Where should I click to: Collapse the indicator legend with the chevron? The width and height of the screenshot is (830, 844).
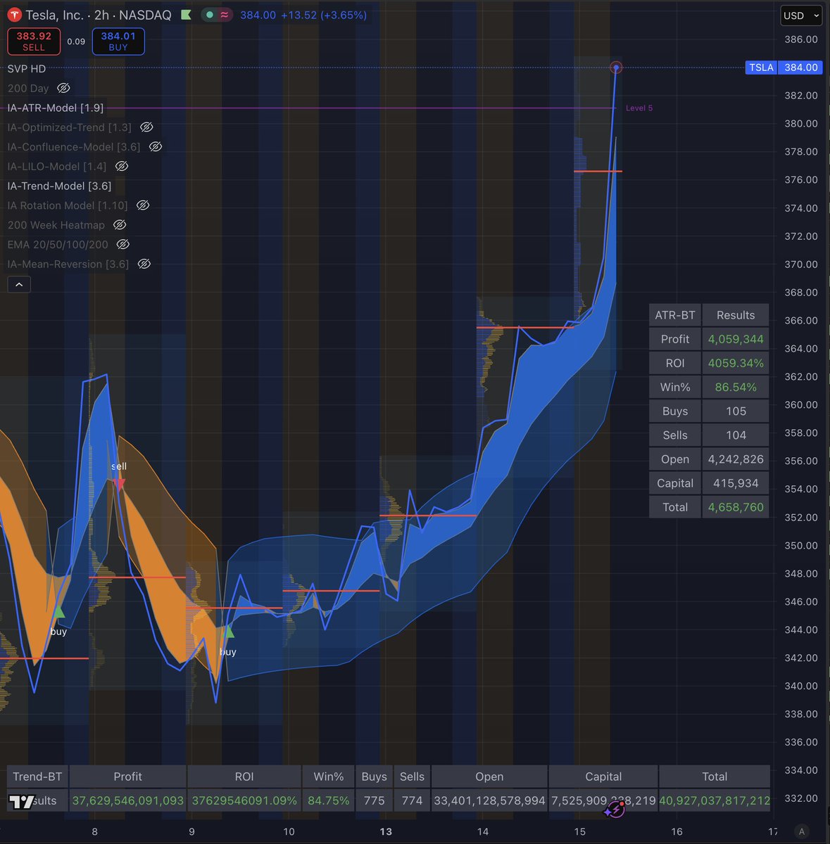(18, 285)
